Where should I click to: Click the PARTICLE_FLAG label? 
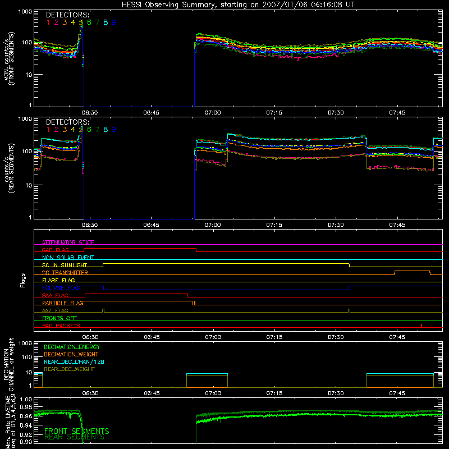[x=63, y=303]
